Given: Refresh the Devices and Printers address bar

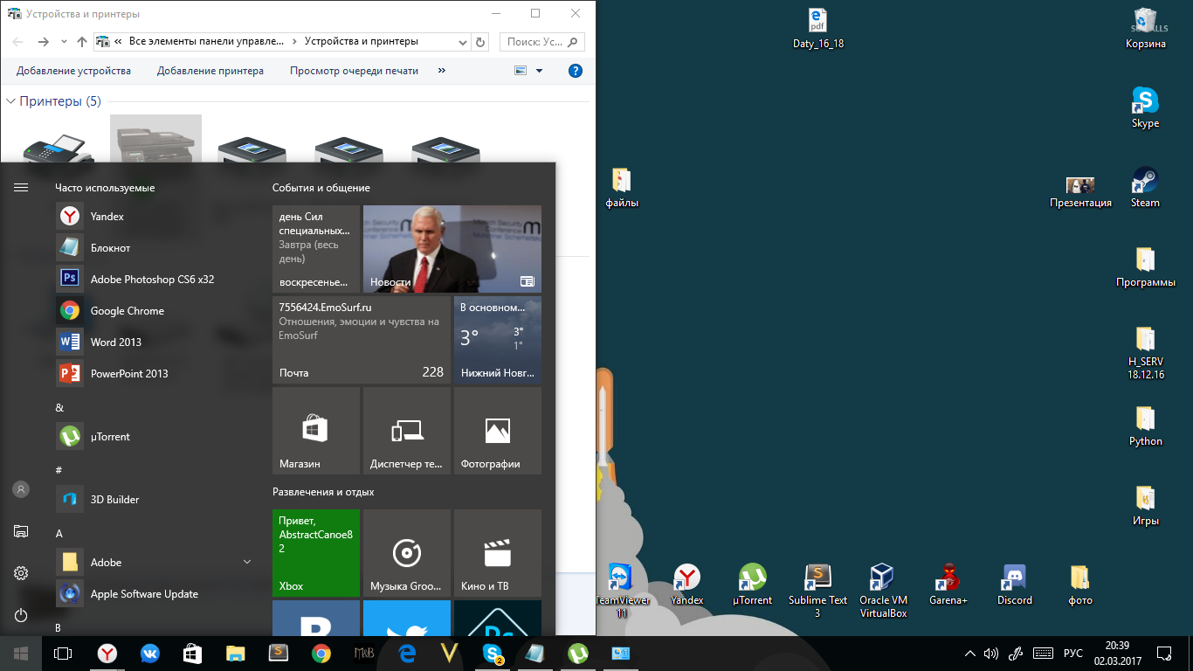Looking at the screenshot, I should pyautogui.click(x=479, y=41).
